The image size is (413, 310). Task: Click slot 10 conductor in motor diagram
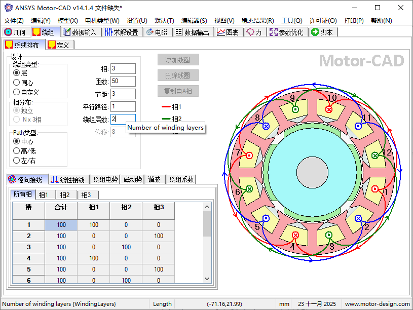(x=329, y=109)
